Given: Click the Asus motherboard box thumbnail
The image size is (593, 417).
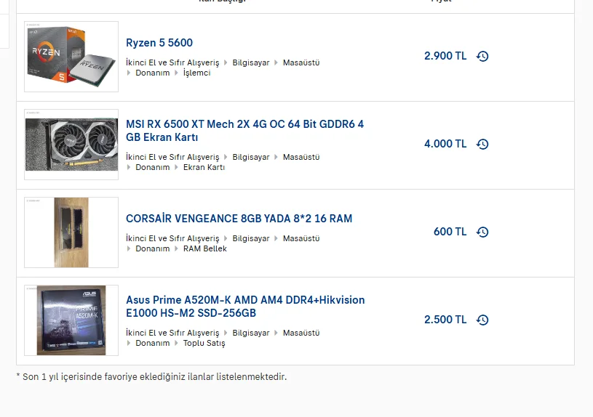Looking at the screenshot, I should (x=71, y=320).
